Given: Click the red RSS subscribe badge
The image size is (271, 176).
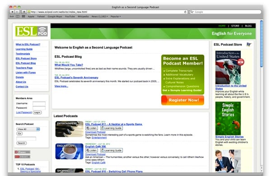Looking at the screenshot, I should click(22, 157).
